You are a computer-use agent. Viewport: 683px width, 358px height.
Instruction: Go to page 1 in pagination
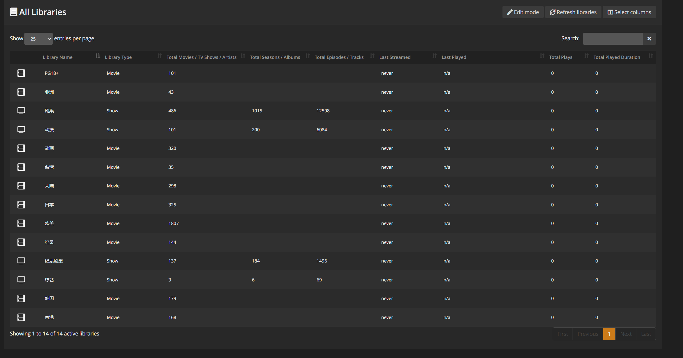609,334
